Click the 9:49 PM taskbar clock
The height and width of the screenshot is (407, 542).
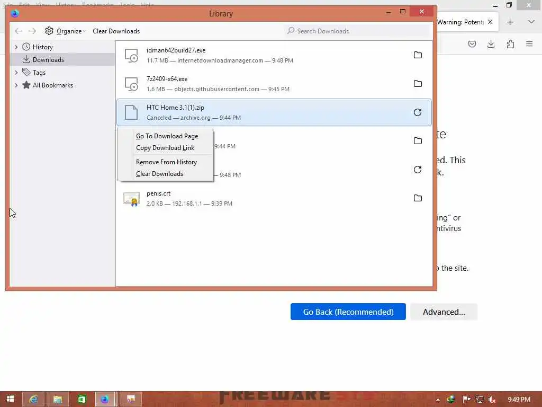519,400
